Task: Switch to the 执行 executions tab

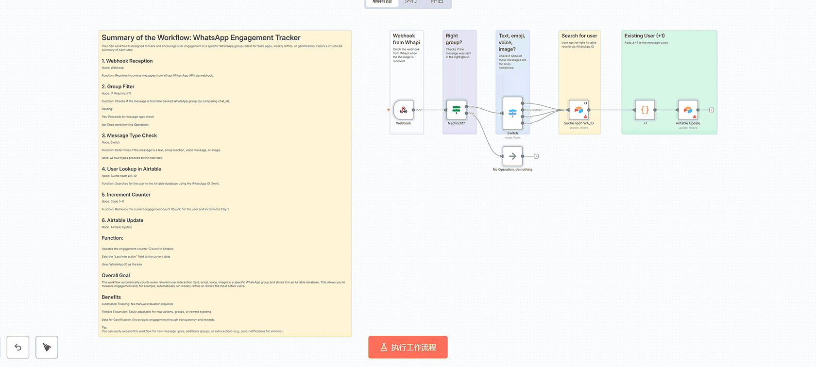Action: click(x=410, y=2)
